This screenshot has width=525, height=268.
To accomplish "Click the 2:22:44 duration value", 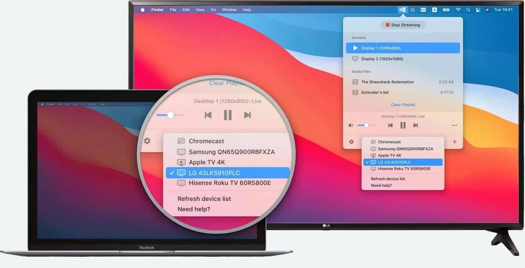I will coord(446,82).
